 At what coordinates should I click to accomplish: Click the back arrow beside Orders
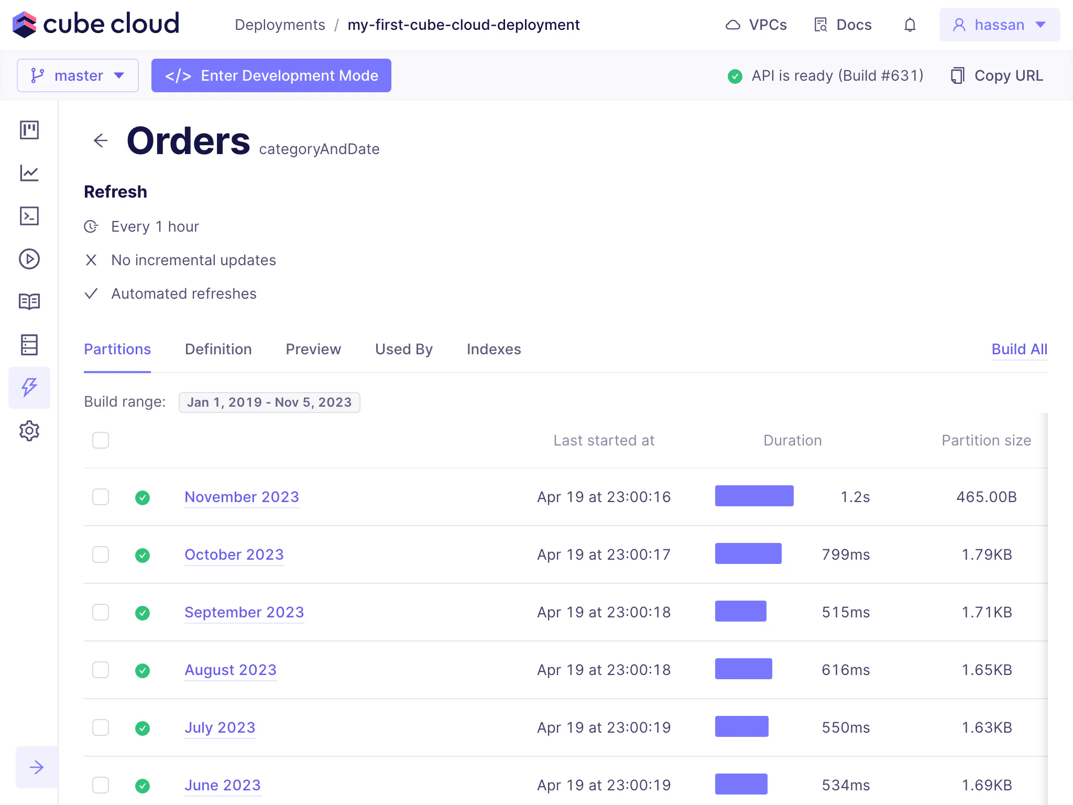(x=101, y=140)
